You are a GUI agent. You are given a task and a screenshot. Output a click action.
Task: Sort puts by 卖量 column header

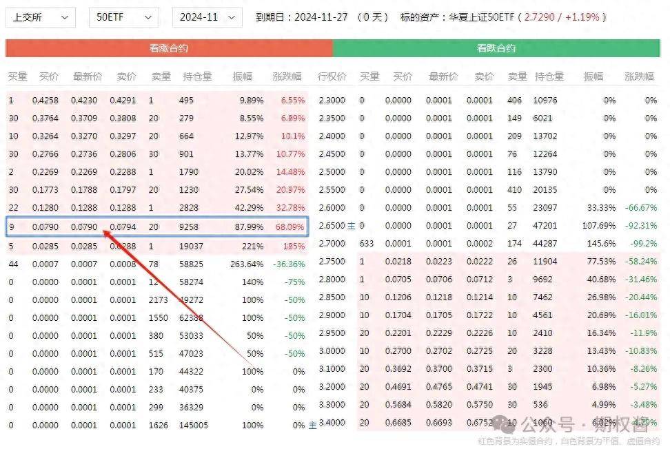tap(517, 76)
